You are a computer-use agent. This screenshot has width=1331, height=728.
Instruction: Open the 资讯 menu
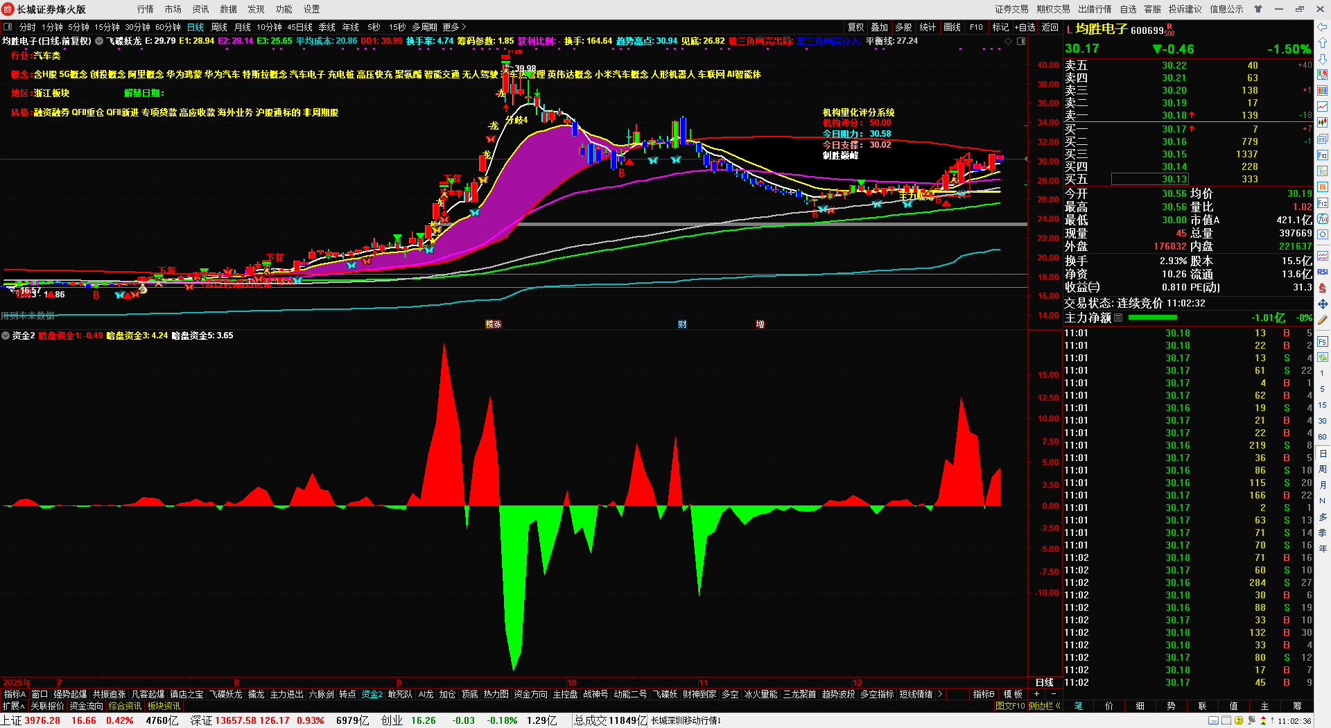[201, 9]
